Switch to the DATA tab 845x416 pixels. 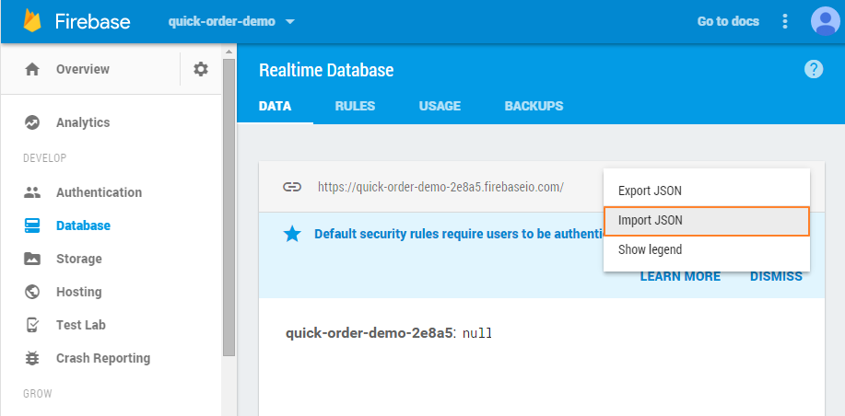(x=275, y=106)
